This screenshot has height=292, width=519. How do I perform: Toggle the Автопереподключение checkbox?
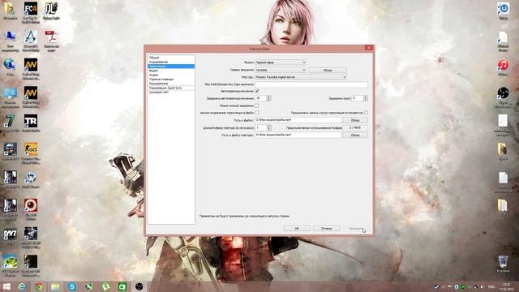(x=257, y=91)
